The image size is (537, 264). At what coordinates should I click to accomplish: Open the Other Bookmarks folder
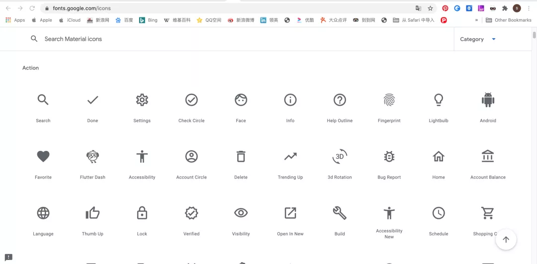point(508,20)
